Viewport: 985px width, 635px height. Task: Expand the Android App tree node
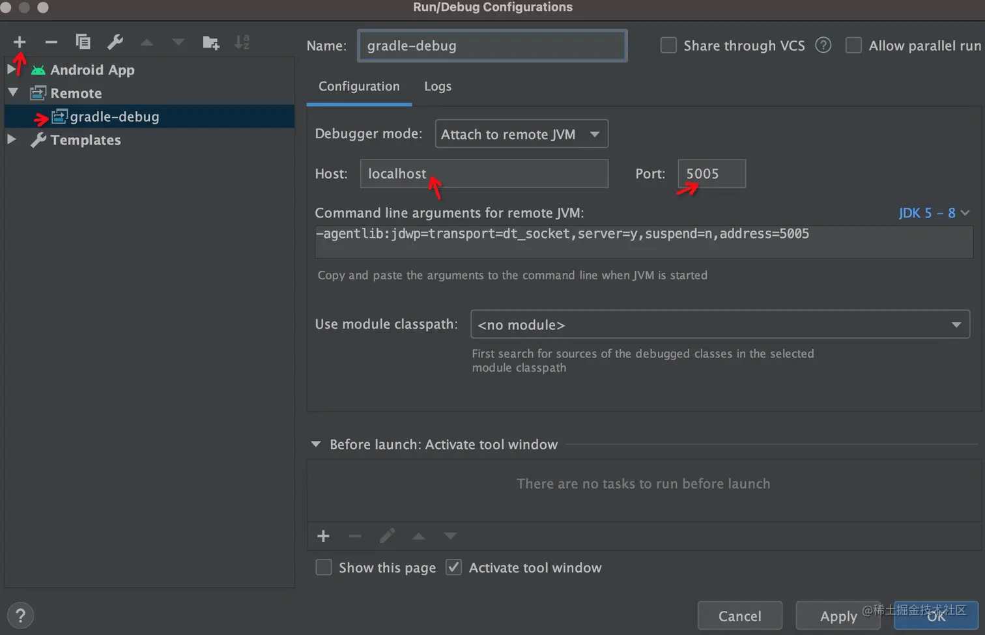tap(12, 69)
